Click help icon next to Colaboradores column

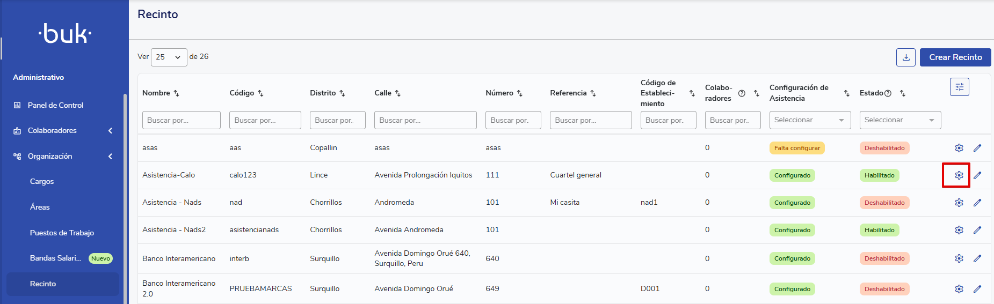[742, 93]
